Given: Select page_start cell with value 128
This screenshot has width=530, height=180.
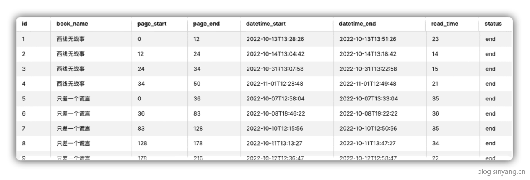Looking at the screenshot, I should [x=142, y=143].
